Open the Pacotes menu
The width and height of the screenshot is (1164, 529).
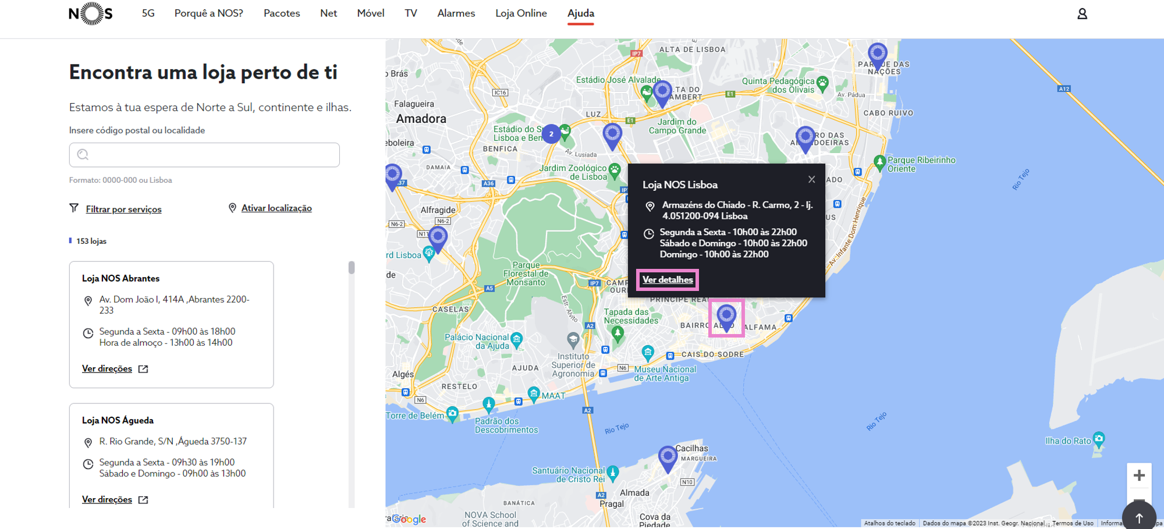click(282, 13)
